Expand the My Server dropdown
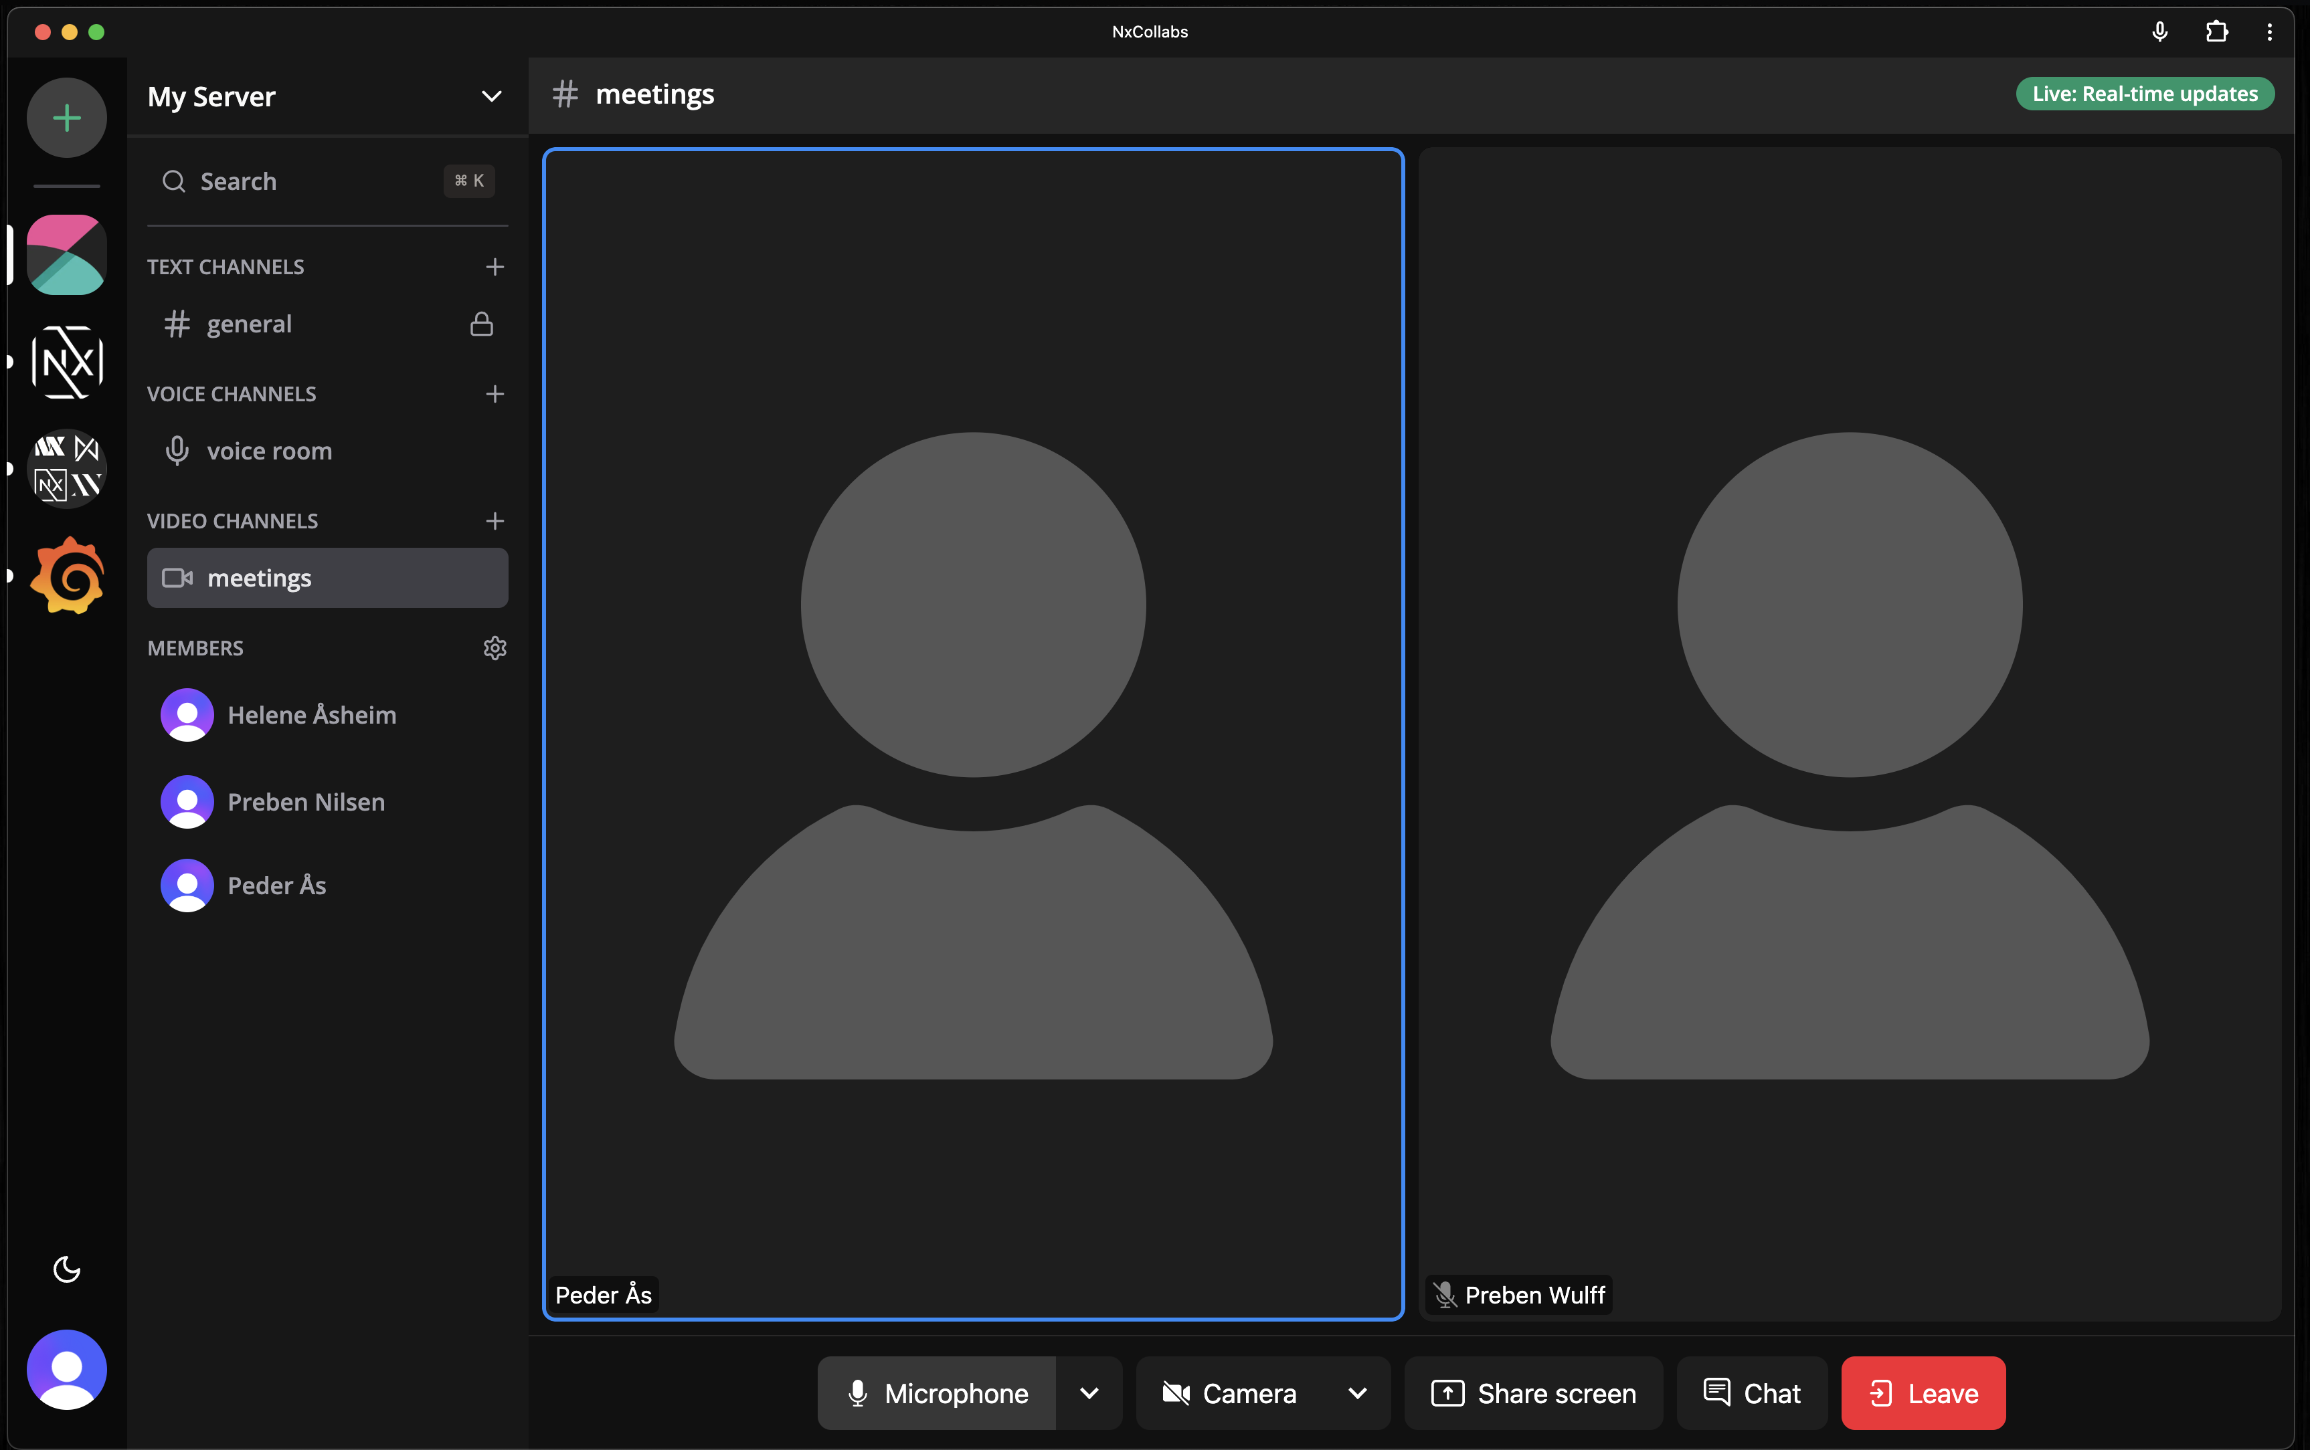This screenshot has height=1450, width=2310. pyautogui.click(x=491, y=96)
